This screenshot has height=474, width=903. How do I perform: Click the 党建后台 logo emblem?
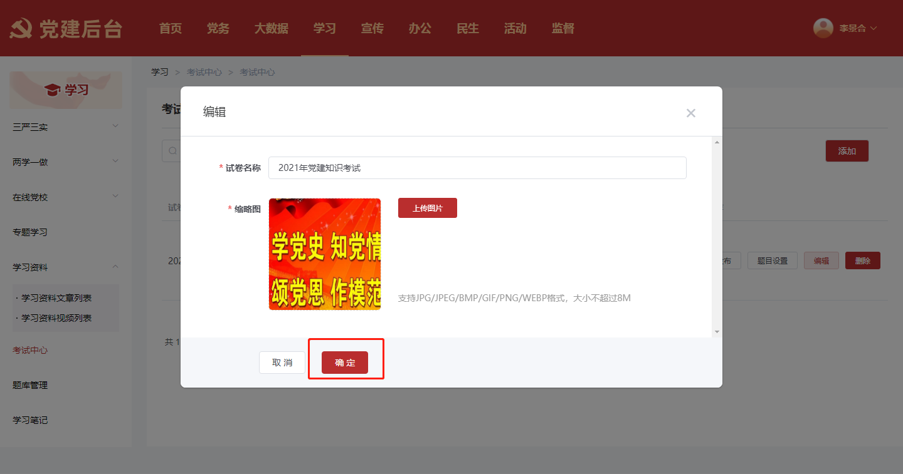click(21, 29)
